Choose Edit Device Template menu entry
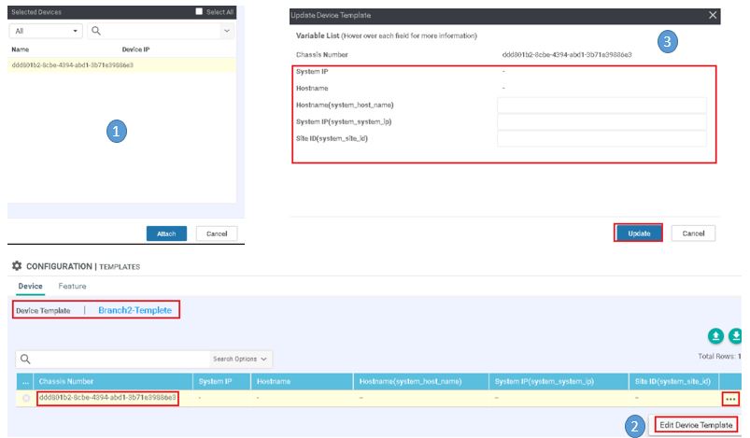Screen dimensions: 750x438 click(x=696, y=425)
